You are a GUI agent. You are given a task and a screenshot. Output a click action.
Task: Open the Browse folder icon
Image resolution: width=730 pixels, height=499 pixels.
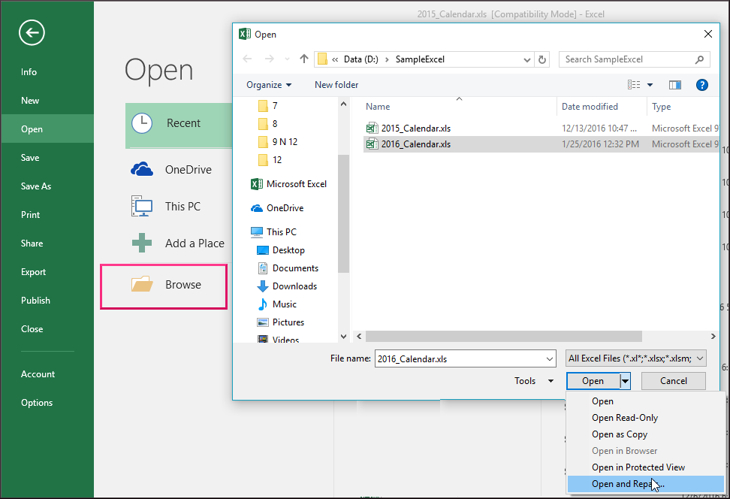pyautogui.click(x=142, y=284)
